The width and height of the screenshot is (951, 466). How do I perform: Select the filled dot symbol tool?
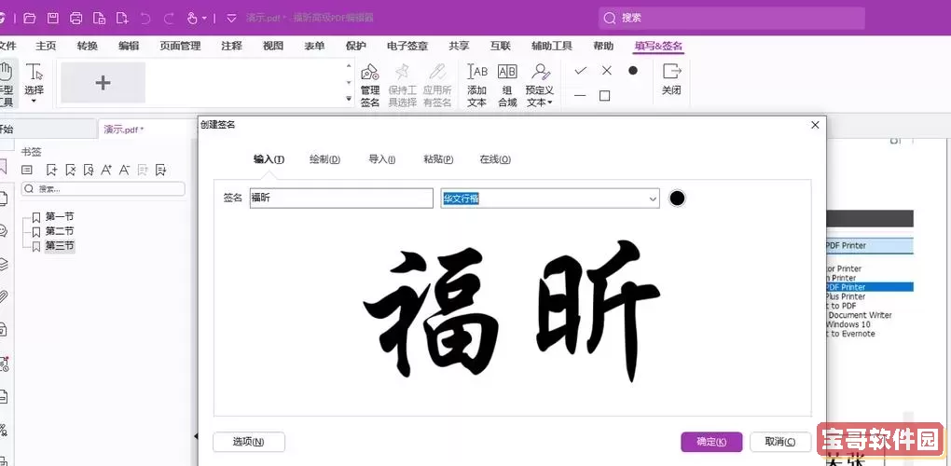tap(632, 71)
